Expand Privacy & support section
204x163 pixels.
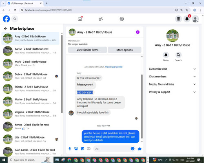tap(172, 92)
